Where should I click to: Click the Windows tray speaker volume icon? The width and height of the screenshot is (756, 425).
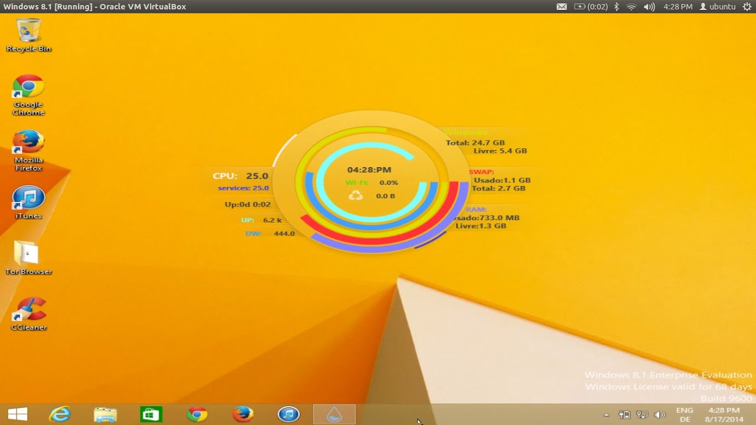pyautogui.click(x=660, y=415)
